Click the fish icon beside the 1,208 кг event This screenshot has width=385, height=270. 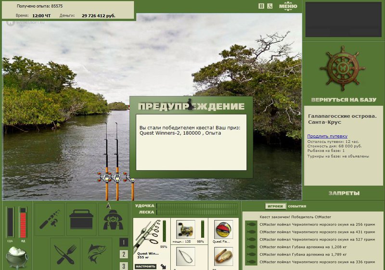pos(251,247)
